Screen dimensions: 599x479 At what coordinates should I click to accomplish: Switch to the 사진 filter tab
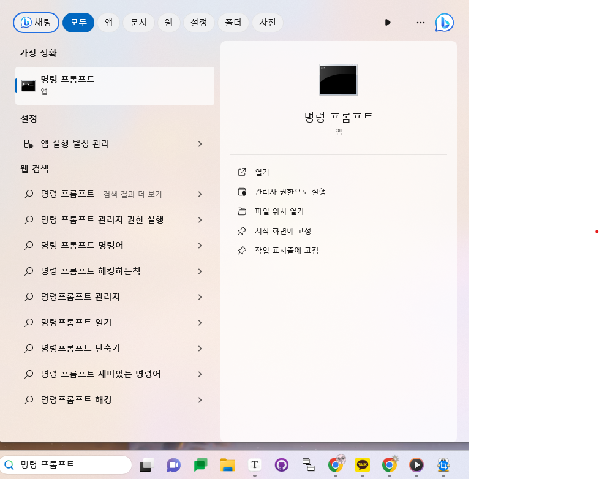[x=268, y=23]
